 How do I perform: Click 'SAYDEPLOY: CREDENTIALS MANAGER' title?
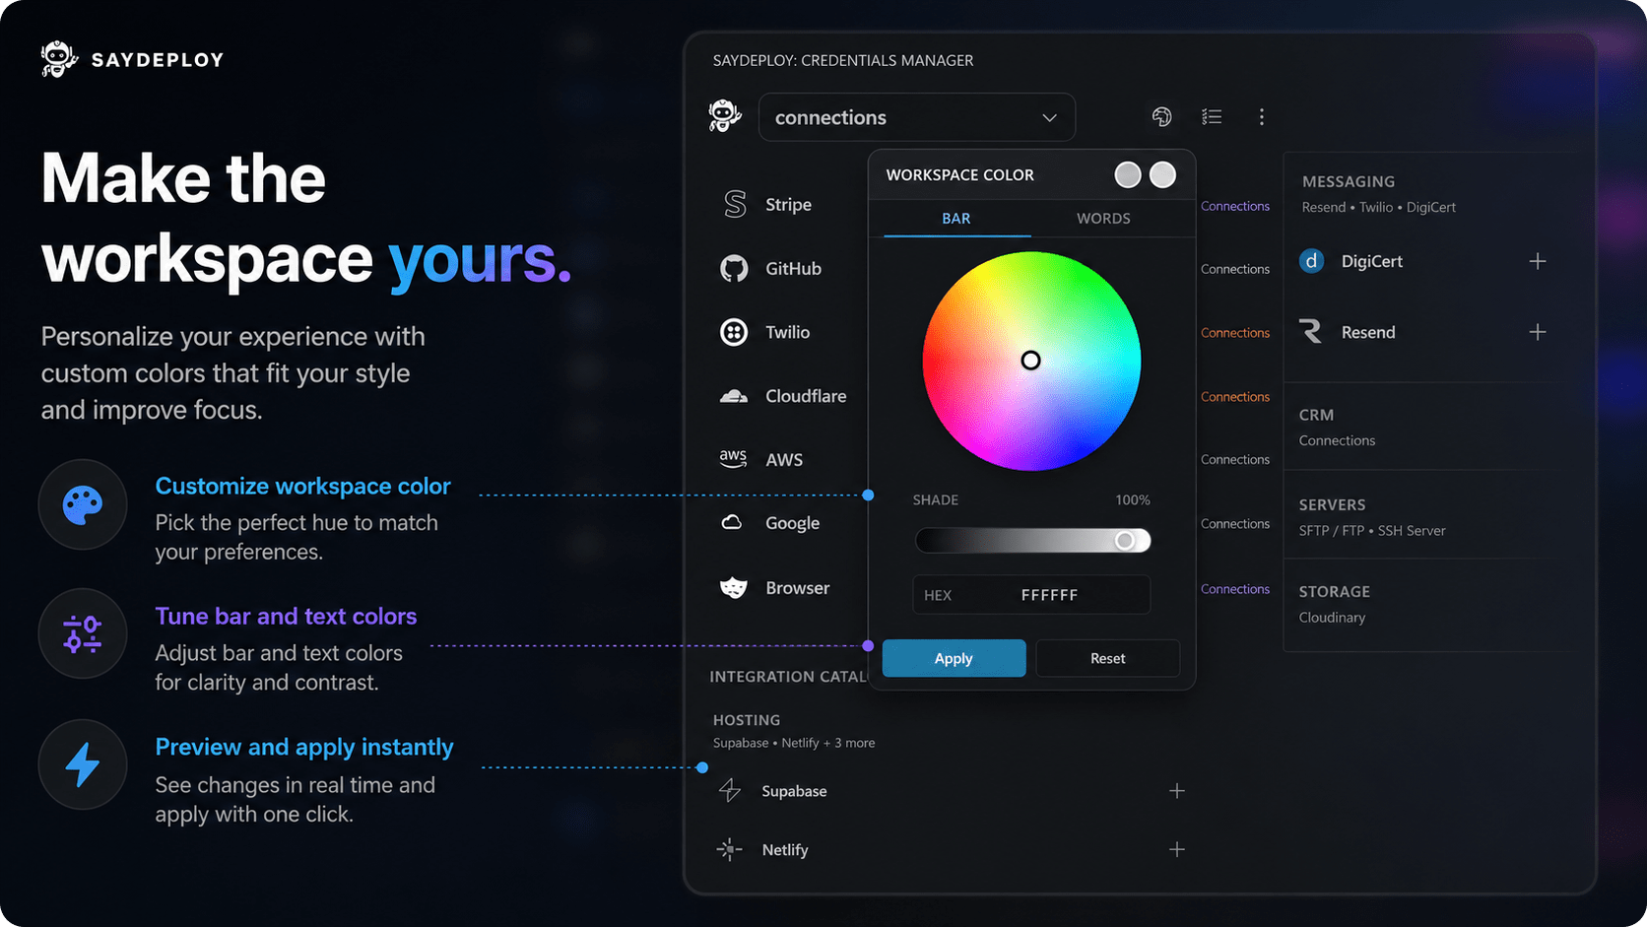(843, 60)
